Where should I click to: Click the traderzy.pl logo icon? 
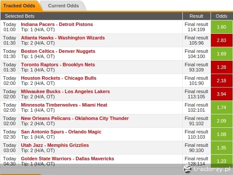tap(188, 169)
